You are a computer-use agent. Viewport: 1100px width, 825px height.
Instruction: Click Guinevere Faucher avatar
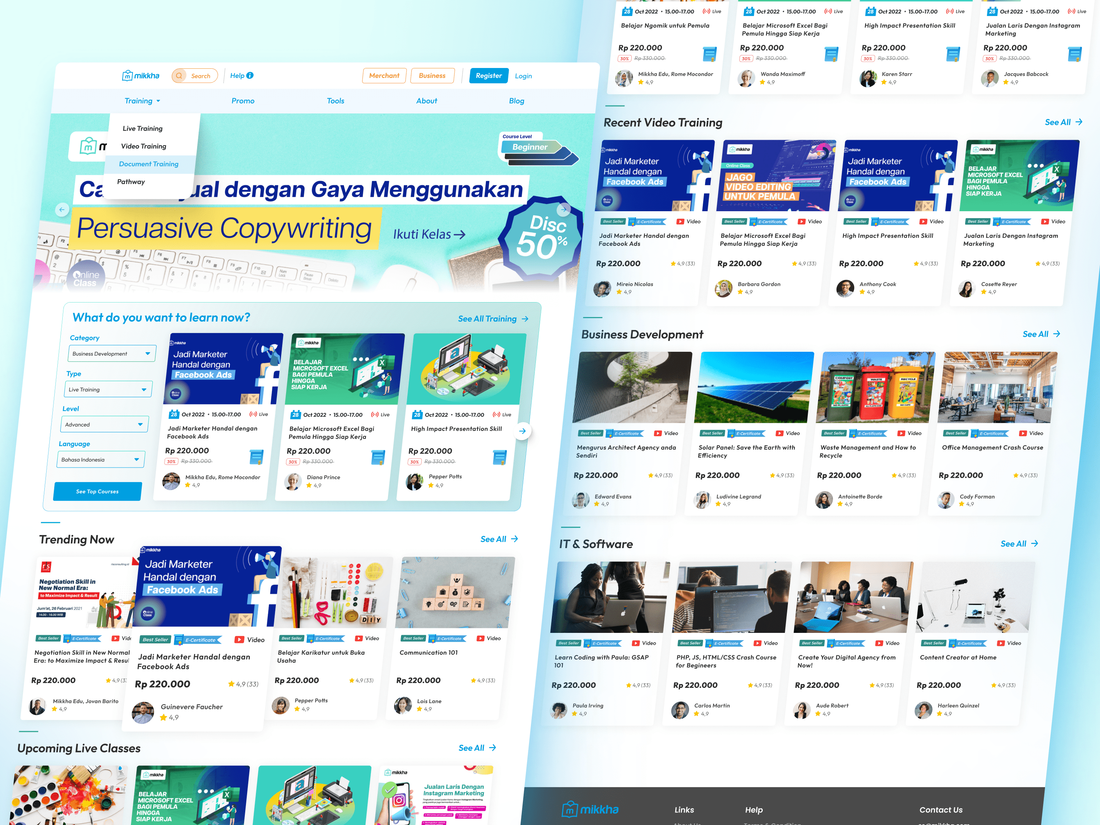coord(143,713)
